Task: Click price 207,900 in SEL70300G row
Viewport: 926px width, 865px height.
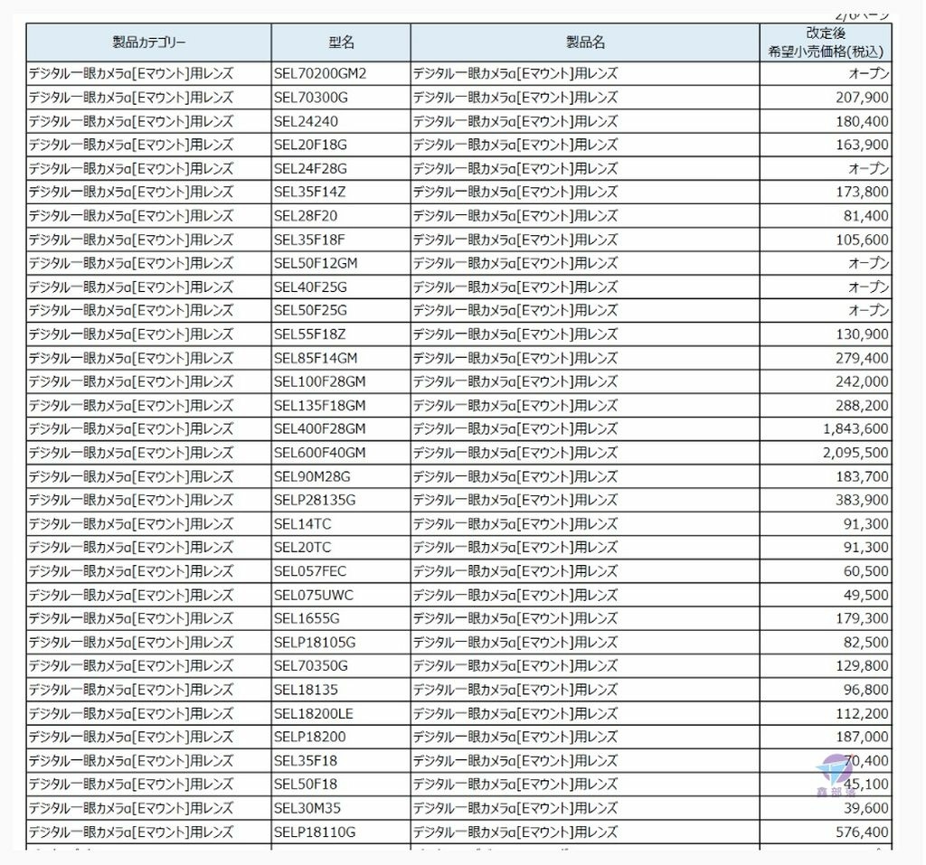Action: (x=862, y=98)
